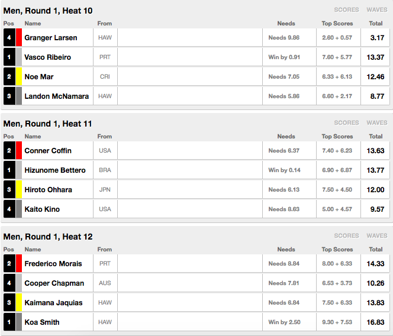Select SCORES tab in Heat 12
The width and height of the screenshot is (393, 336).
coord(346,236)
